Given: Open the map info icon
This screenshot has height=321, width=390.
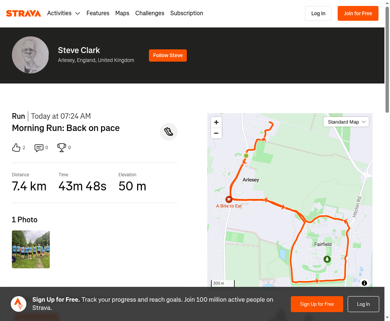Looking at the screenshot, I should pos(364,283).
